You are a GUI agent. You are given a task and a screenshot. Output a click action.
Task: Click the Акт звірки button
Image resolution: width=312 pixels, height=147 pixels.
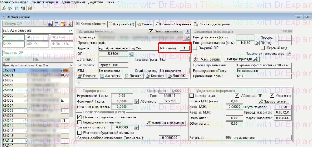111,76
